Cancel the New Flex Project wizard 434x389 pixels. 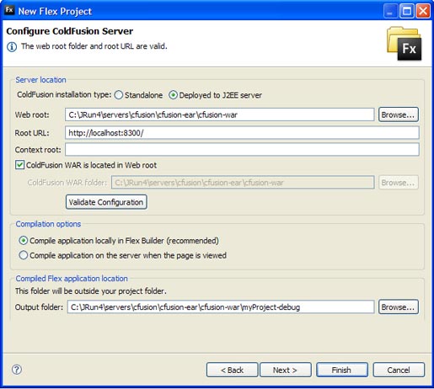(x=399, y=370)
